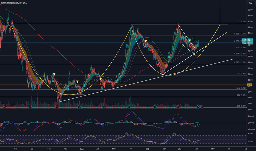This screenshot has height=151, width=256.
Task: Click the RSI scale value 40.00
Action: (250, 142)
